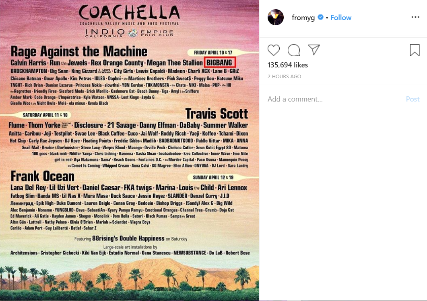
Task: Click the BIGBANG name boxed in red
Action: tap(219, 63)
